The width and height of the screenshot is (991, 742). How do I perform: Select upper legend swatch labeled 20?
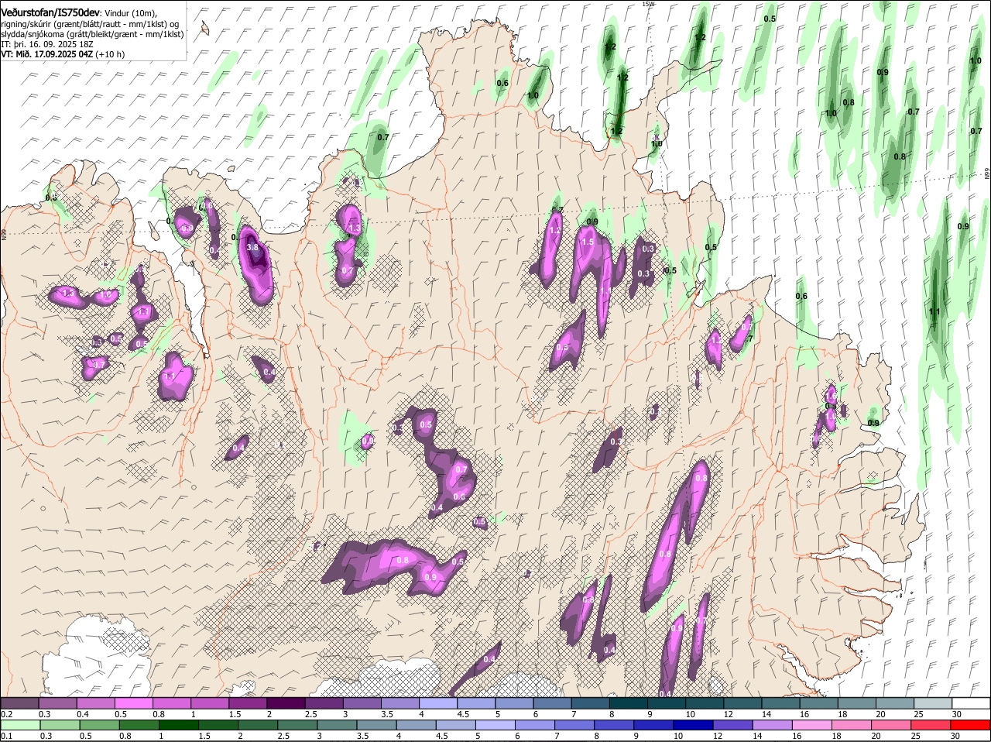[x=897, y=703]
